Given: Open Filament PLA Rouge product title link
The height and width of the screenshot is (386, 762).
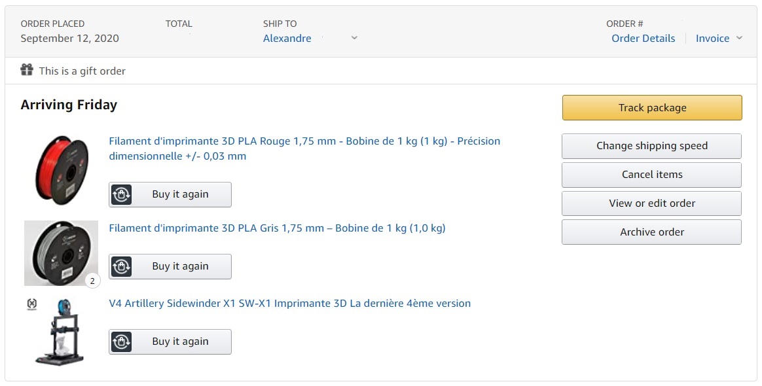Looking at the screenshot, I should (x=304, y=149).
